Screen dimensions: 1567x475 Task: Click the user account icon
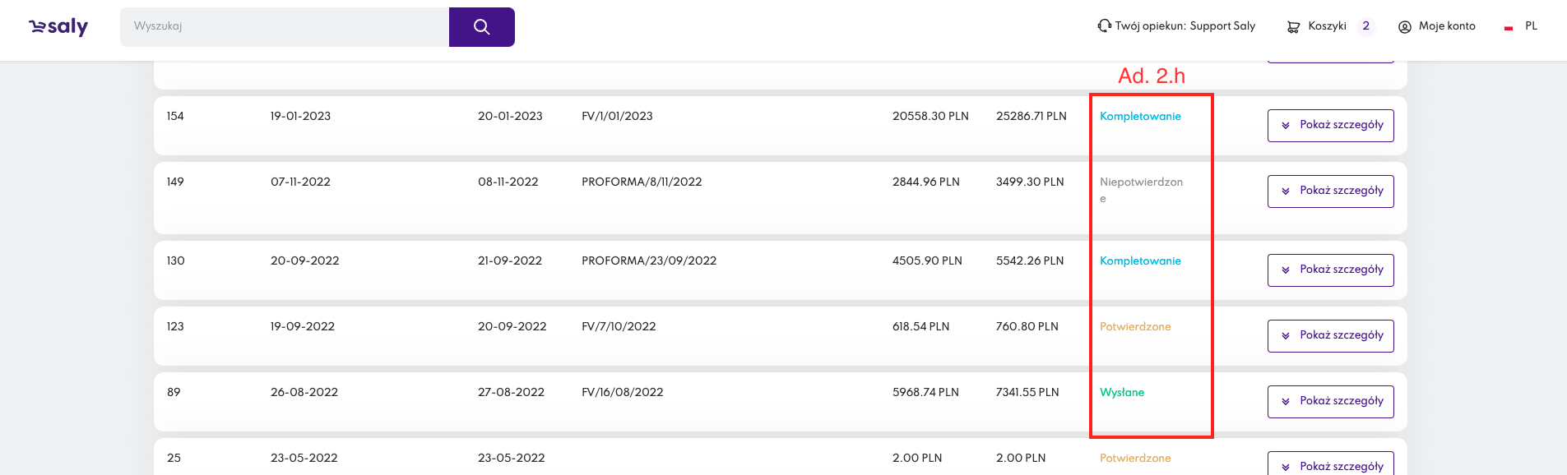pyautogui.click(x=1405, y=27)
